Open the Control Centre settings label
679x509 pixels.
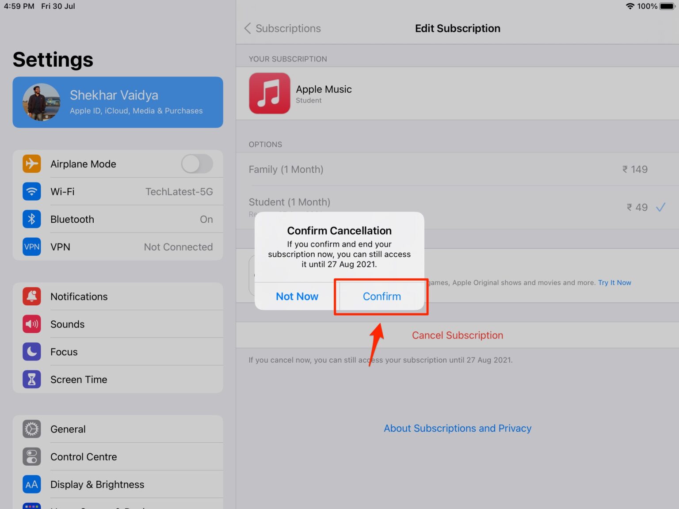click(x=84, y=457)
